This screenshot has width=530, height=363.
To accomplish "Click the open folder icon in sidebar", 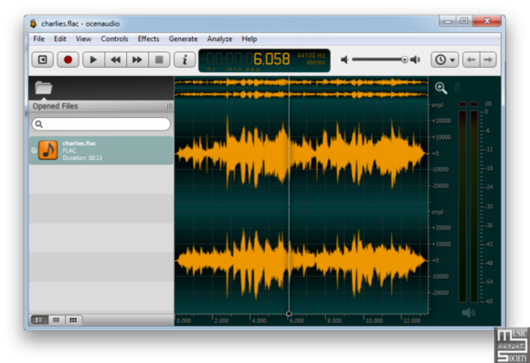I will (x=44, y=88).
